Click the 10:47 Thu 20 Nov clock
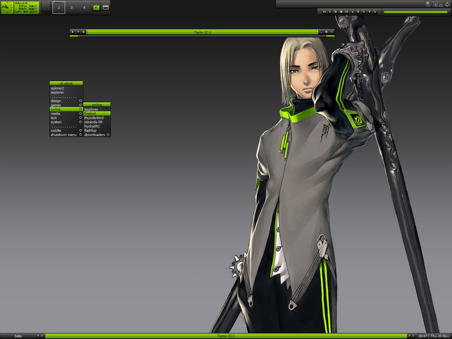This screenshot has height=339, width=452. point(434,336)
